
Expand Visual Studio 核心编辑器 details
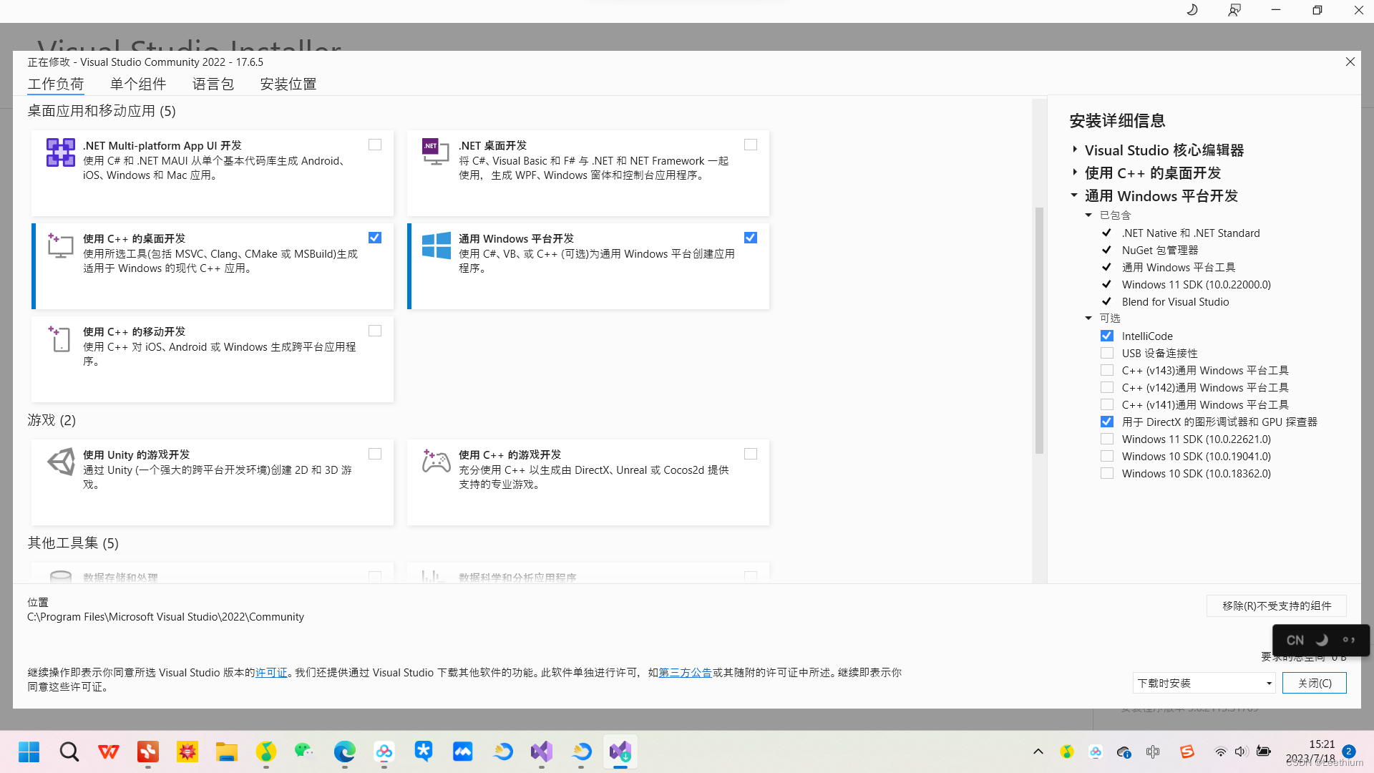pyautogui.click(x=1075, y=150)
